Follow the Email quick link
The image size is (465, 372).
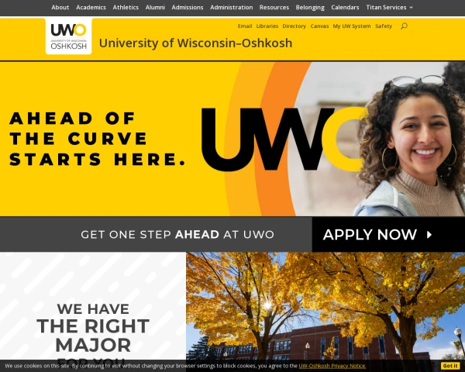click(245, 26)
